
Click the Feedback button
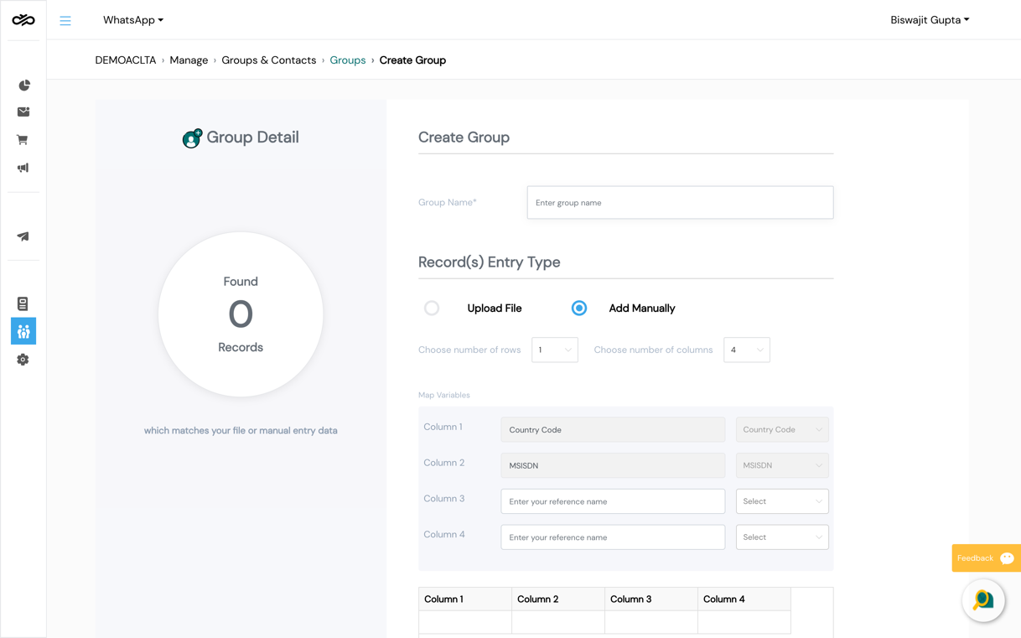pyautogui.click(x=987, y=558)
